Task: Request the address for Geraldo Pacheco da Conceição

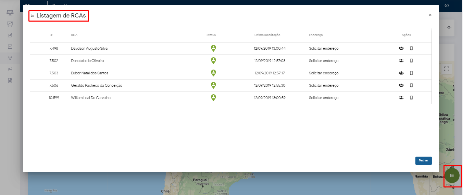Action: [323, 85]
